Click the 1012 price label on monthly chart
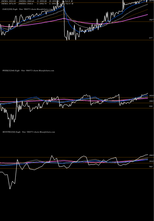 (151, 161)
